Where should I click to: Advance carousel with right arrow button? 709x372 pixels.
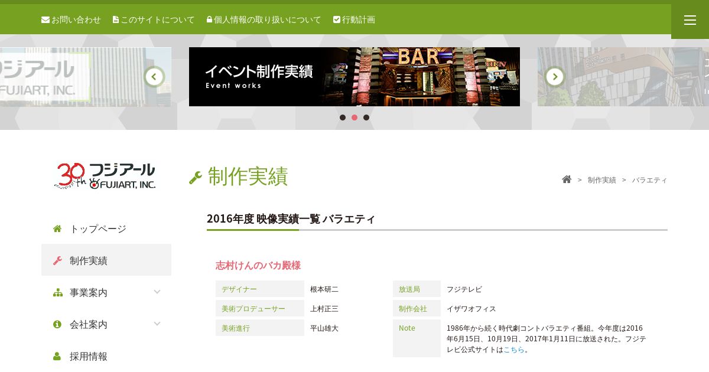[x=555, y=77]
